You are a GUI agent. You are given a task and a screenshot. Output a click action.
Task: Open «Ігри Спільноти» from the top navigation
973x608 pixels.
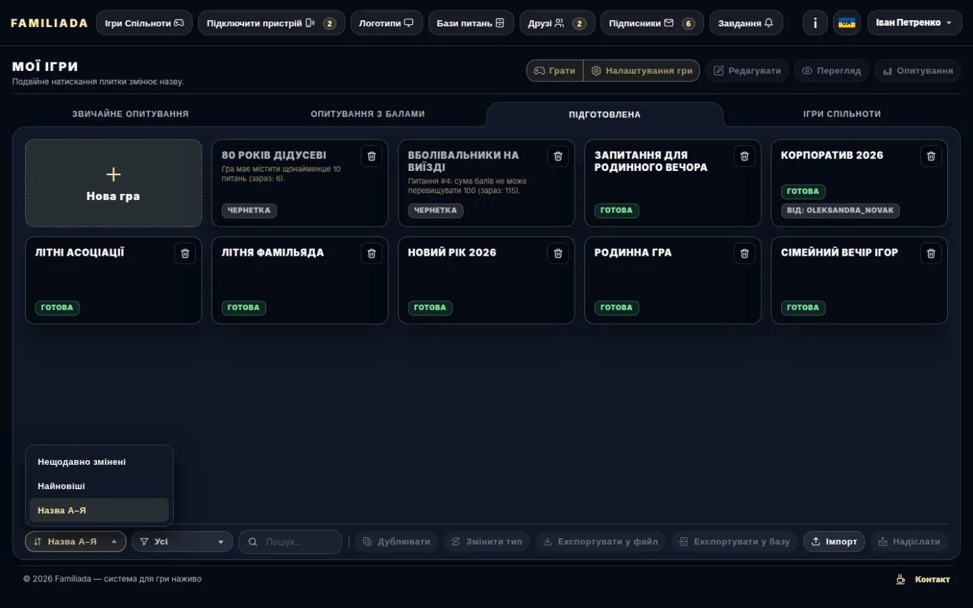(x=144, y=23)
